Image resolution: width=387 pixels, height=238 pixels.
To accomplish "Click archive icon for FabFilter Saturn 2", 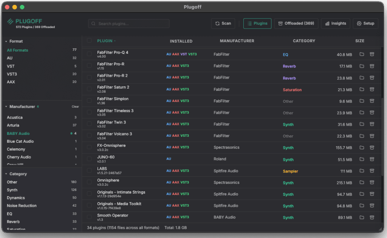I will coord(372,90).
